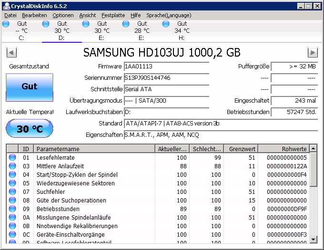This screenshot has width=324, height=250.
Task: Open the Datei menu
Action: 10,16
